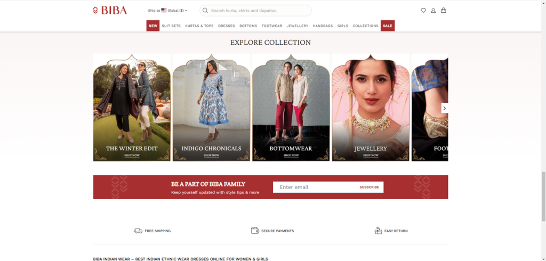Image resolution: width=546 pixels, height=261 pixels.
Task: Click the EASY RETURN text
Action: pyautogui.click(x=396, y=231)
